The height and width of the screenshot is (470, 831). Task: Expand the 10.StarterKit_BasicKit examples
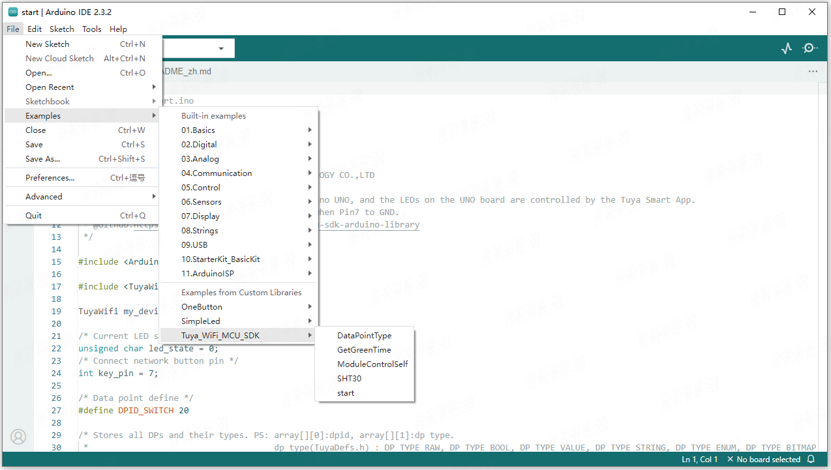[239, 259]
